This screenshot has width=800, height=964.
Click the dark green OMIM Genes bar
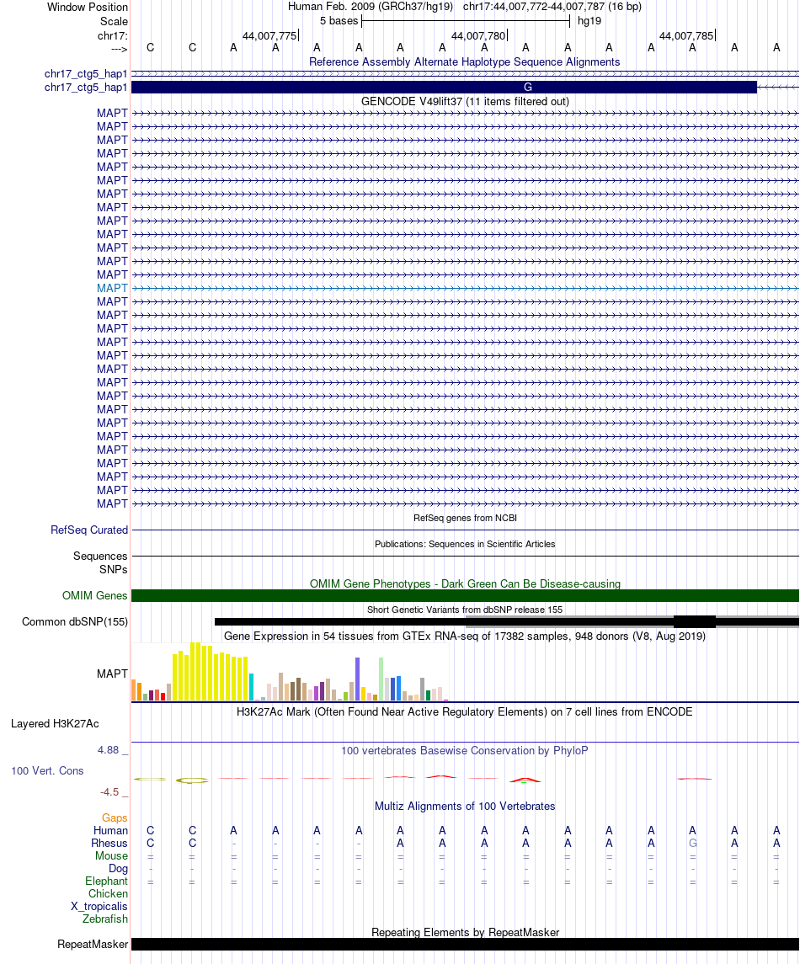pos(465,596)
